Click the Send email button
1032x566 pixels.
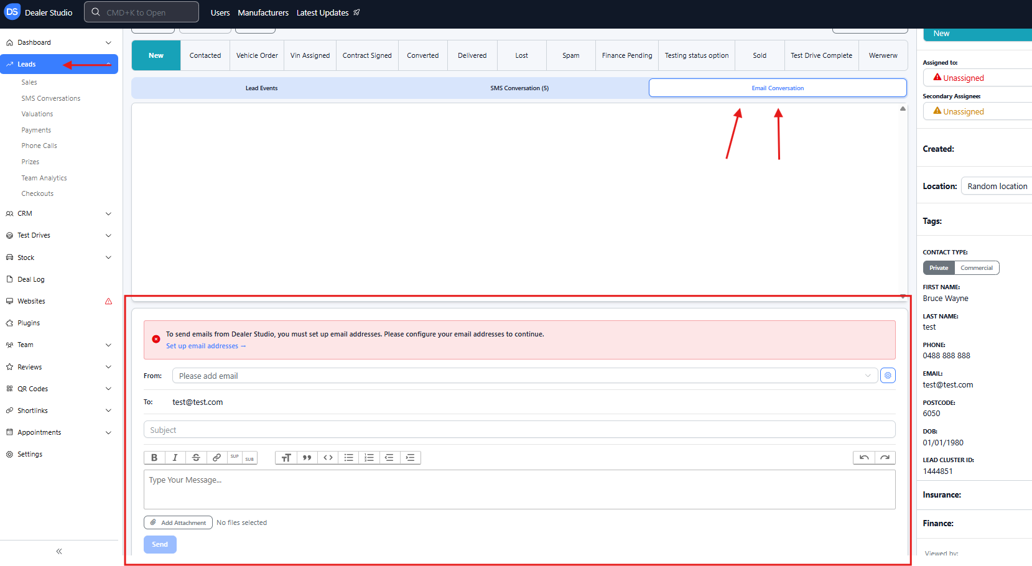coord(160,544)
